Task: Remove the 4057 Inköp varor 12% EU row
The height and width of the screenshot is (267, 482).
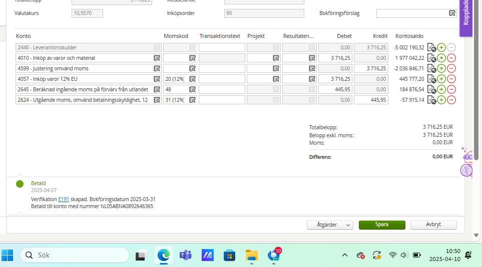Action: (x=451, y=79)
